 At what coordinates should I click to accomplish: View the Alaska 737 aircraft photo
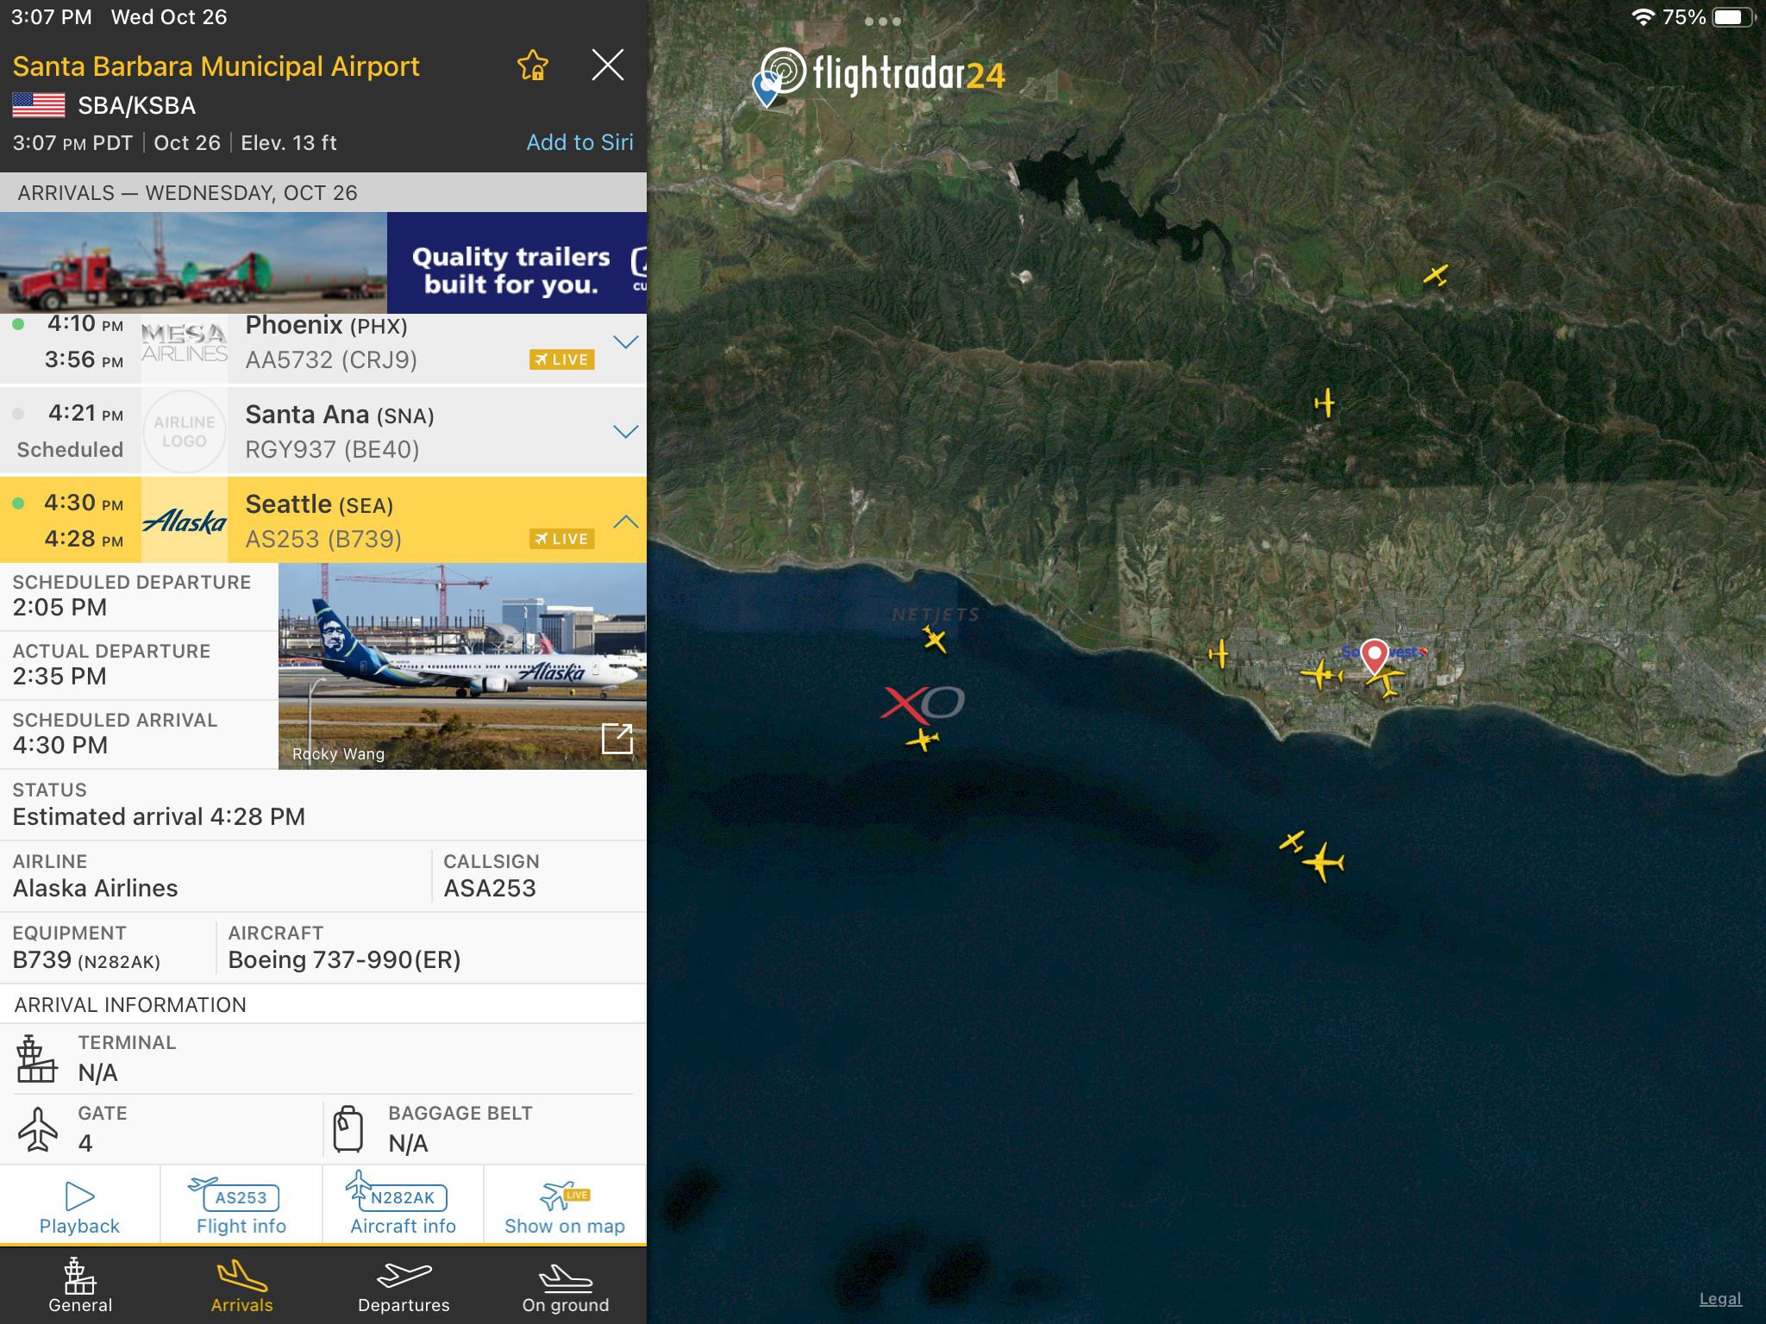coord(462,666)
